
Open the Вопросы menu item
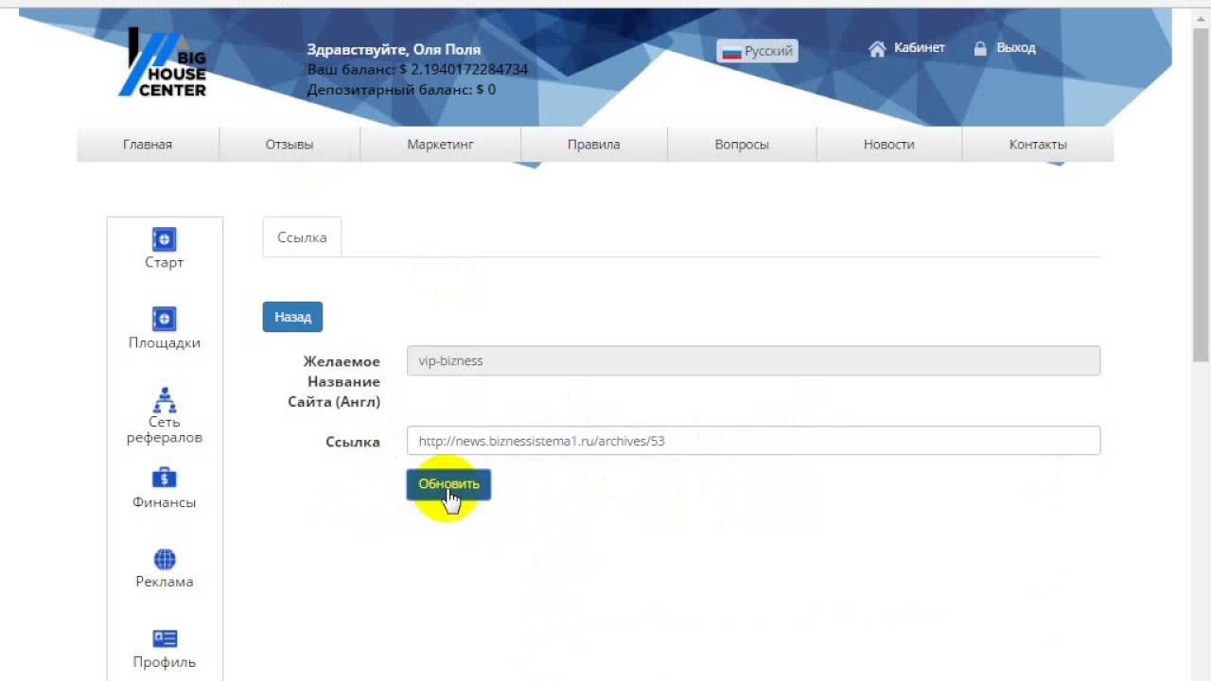tap(742, 145)
